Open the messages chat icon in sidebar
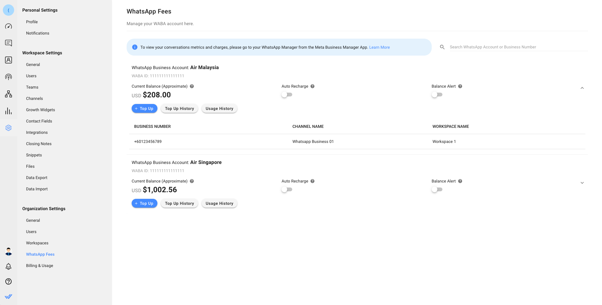 (x=8, y=43)
